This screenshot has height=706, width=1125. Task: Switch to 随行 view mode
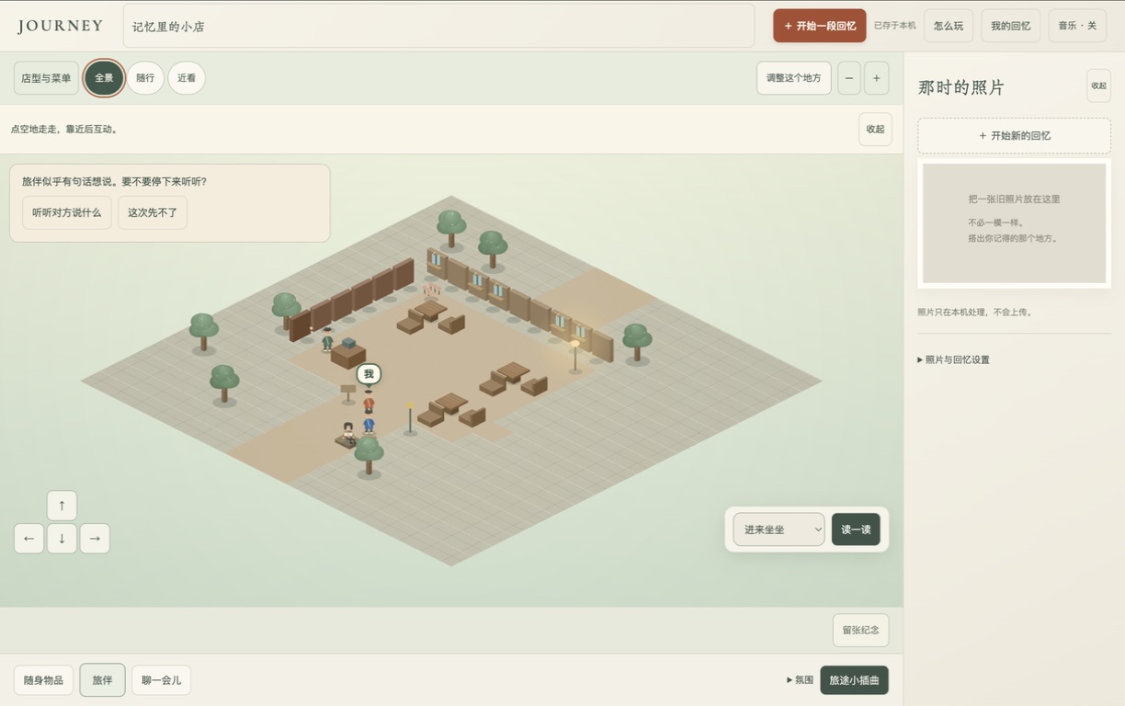pos(145,78)
